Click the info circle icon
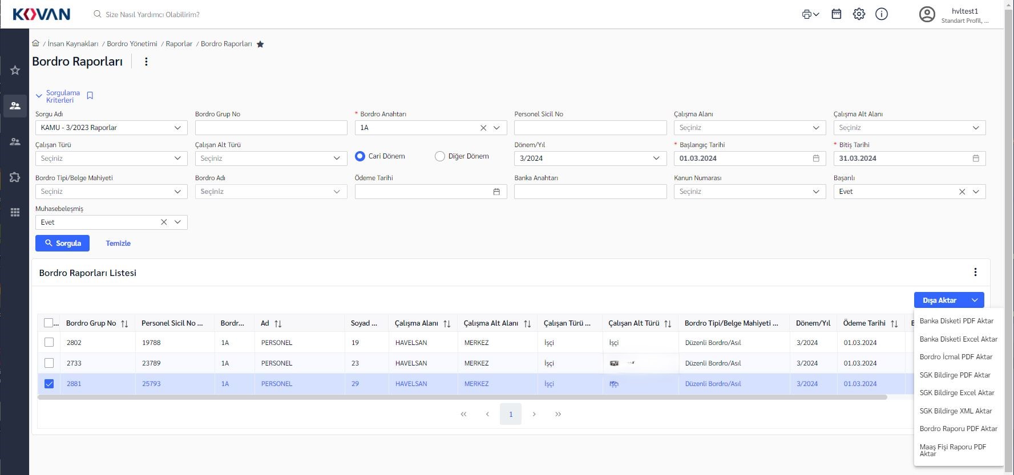 [x=882, y=14]
